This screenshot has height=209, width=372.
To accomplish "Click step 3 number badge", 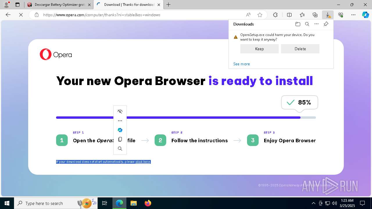I will [253, 140].
